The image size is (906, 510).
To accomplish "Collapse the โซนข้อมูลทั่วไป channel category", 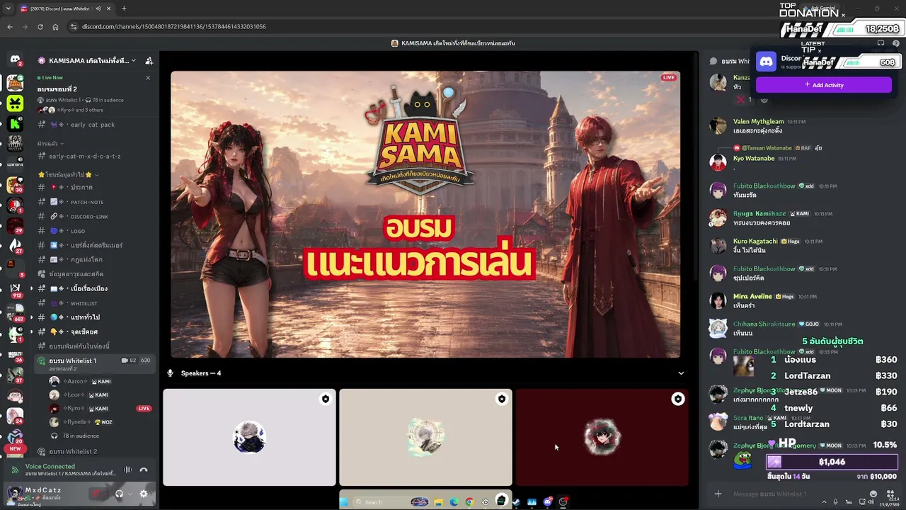I will (68, 174).
